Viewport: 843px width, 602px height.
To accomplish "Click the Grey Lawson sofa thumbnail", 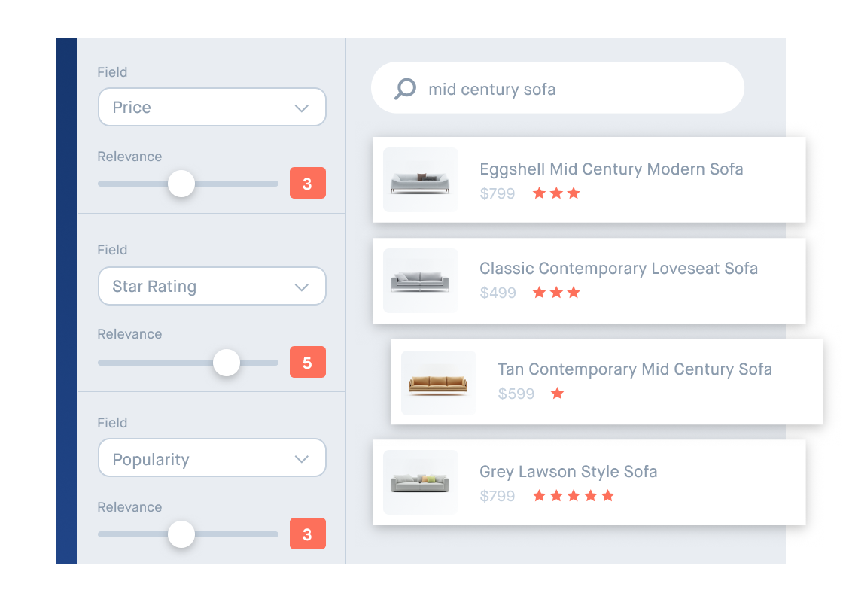I will (420, 482).
